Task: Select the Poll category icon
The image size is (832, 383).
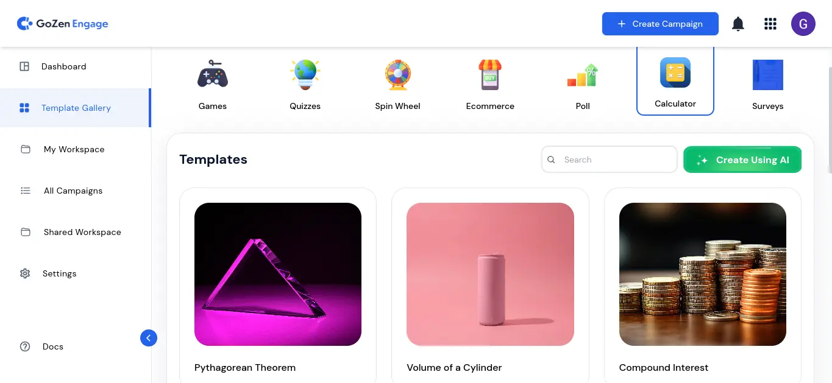Action: click(x=583, y=76)
